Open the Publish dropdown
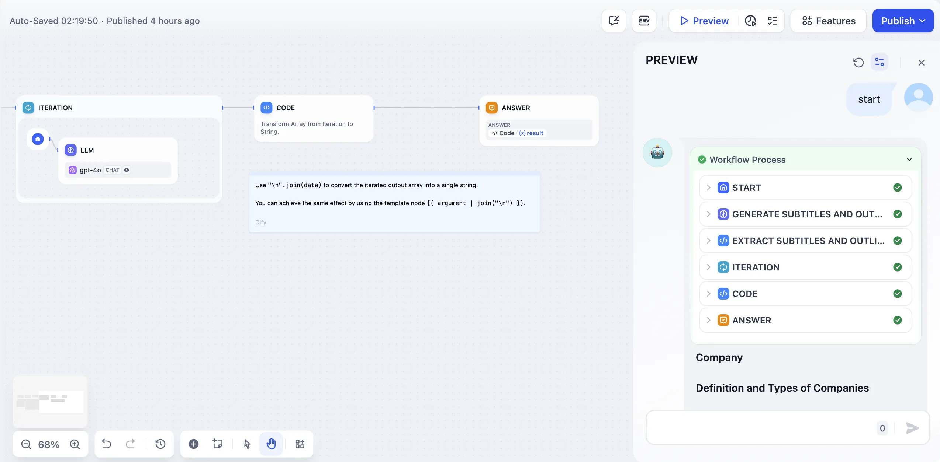This screenshot has height=462, width=940. 903,21
